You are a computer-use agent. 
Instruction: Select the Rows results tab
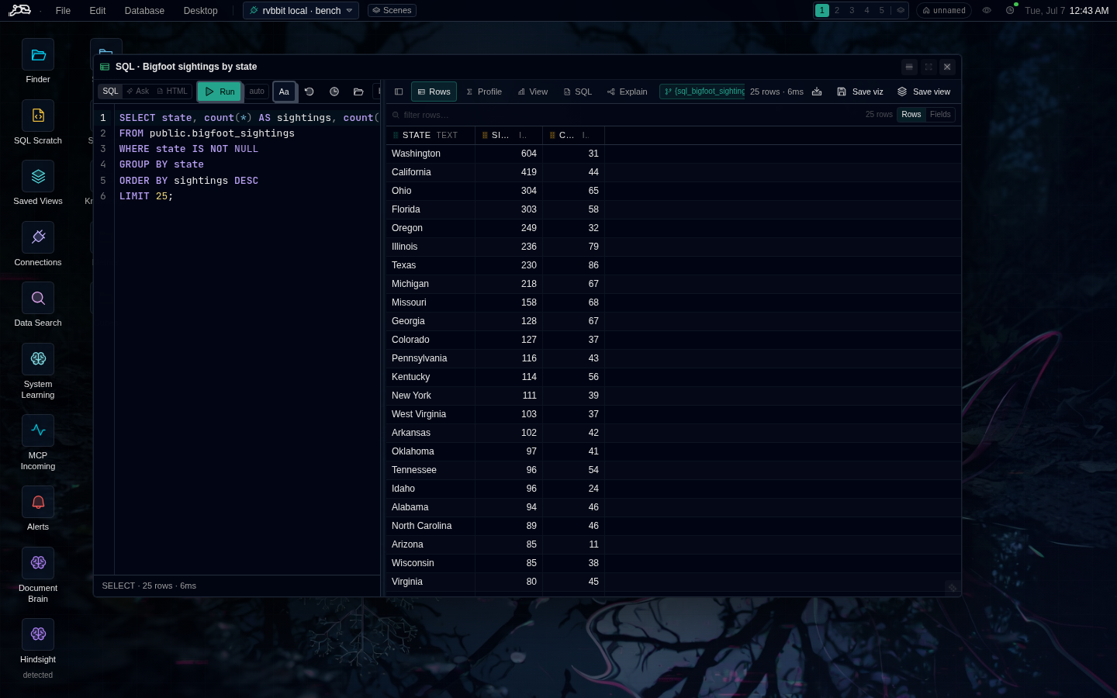coord(434,92)
